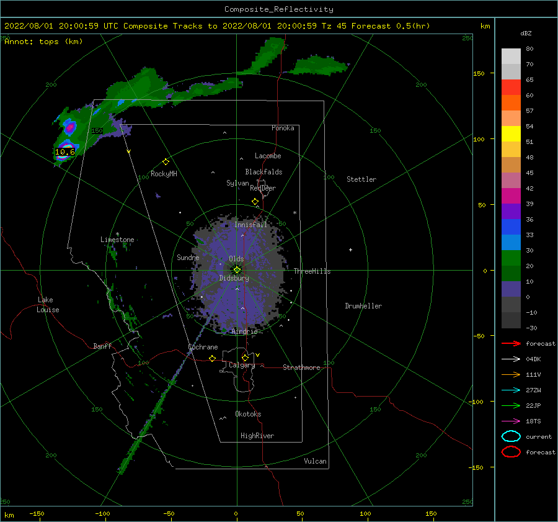This screenshot has width=558, height=522.
Task: Click the cyan 27ZW arrow legend icon
Action: [x=511, y=390]
